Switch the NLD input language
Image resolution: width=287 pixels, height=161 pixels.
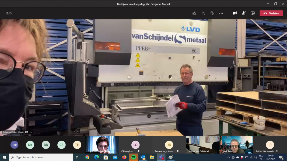(261, 157)
